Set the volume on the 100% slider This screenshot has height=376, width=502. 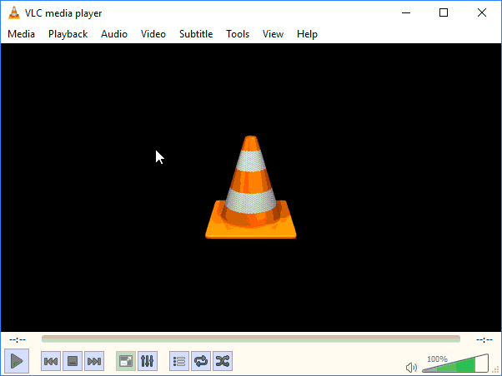455,364
